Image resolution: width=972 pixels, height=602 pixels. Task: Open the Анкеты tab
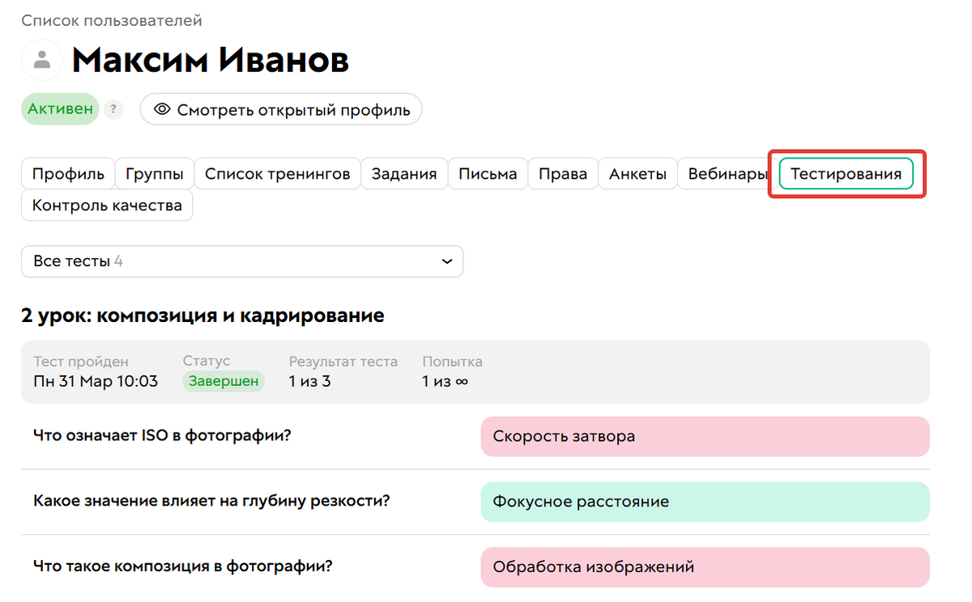tap(637, 172)
